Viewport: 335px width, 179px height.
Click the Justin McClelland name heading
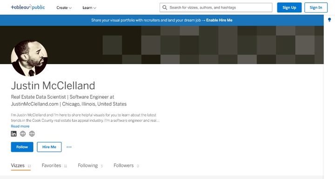coord(53,86)
